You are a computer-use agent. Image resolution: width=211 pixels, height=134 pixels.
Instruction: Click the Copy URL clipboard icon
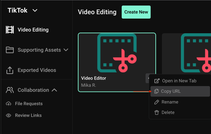click(x=156, y=91)
